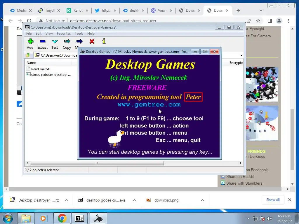The width and height of the screenshot is (299, 224).
Task: Click the Not secure warning indicator
Action: [x=52, y=21]
